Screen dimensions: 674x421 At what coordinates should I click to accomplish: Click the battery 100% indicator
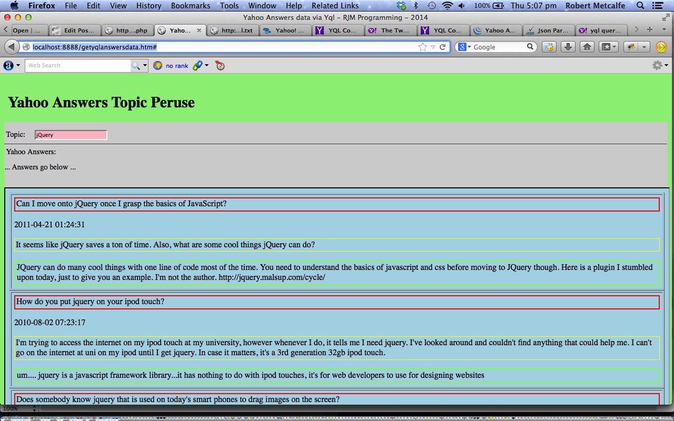489,6
